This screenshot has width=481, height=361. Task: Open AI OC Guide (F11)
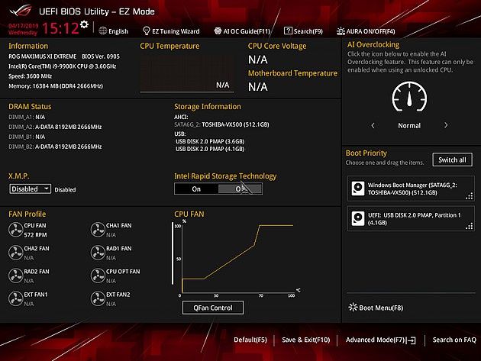pos(242,31)
